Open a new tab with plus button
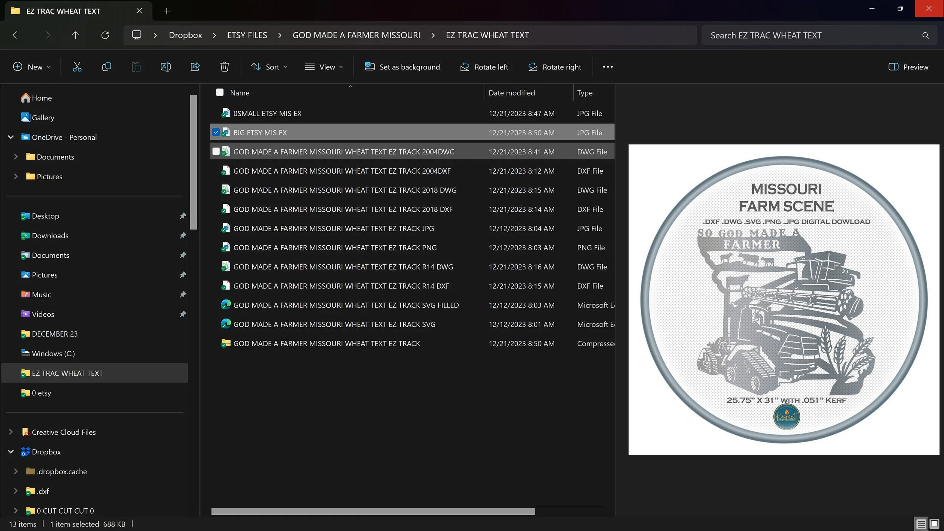The height and width of the screenshot is (531, 944). 167,11
